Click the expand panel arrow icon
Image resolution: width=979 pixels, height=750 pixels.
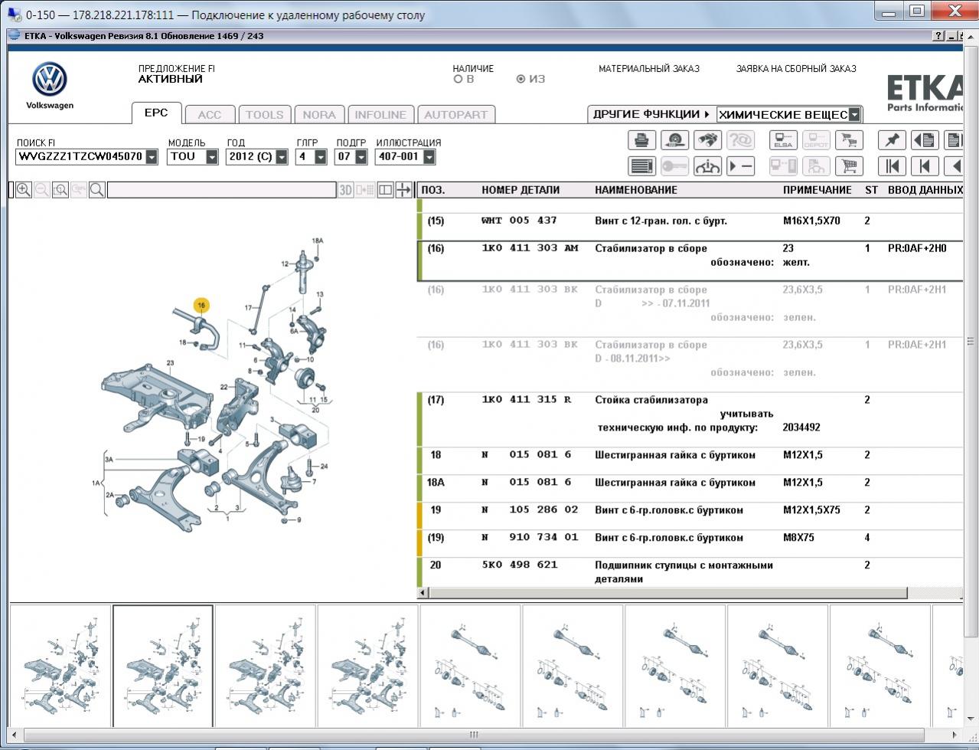tap(403, 190)
